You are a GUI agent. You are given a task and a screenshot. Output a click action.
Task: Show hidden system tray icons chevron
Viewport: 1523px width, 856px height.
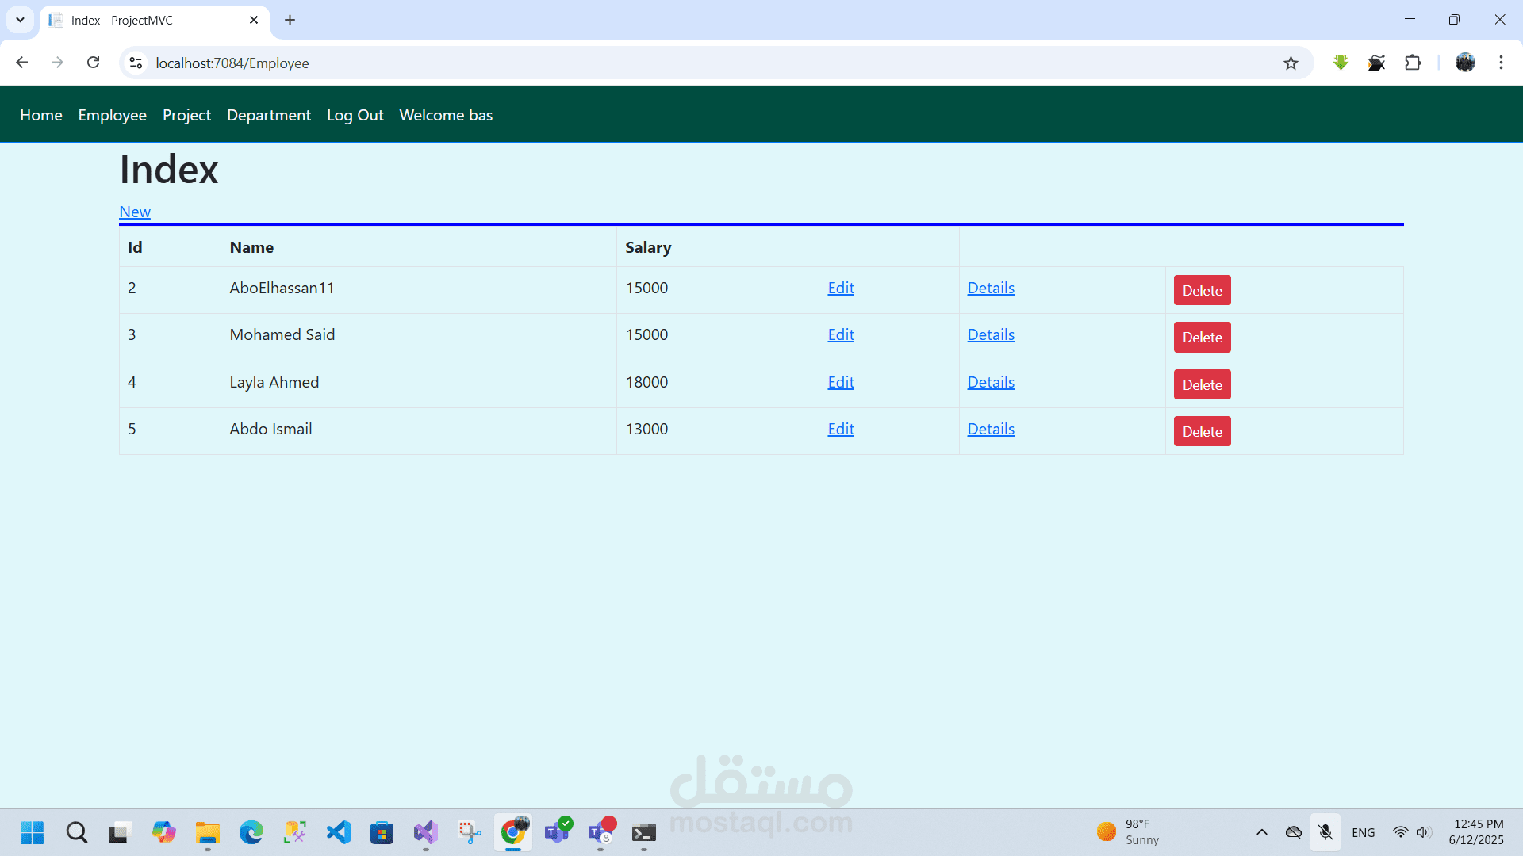point(1261,832)
